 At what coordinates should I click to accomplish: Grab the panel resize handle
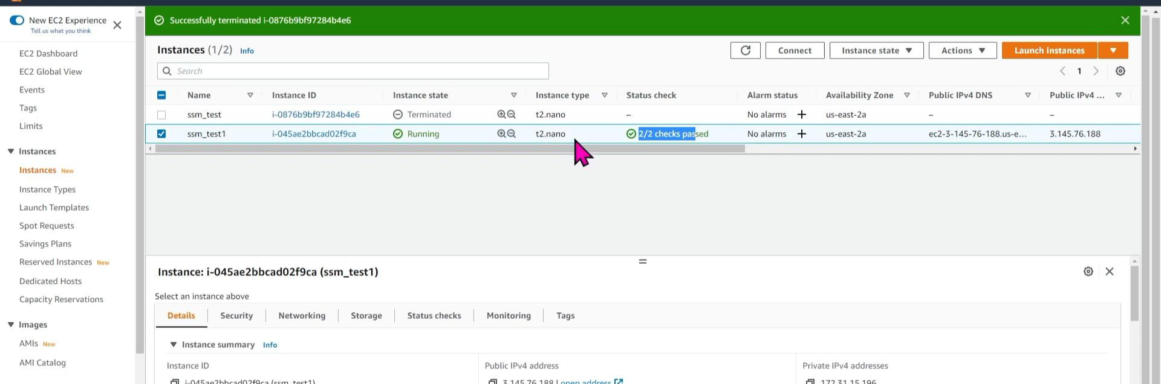click(x=643, y=261)
